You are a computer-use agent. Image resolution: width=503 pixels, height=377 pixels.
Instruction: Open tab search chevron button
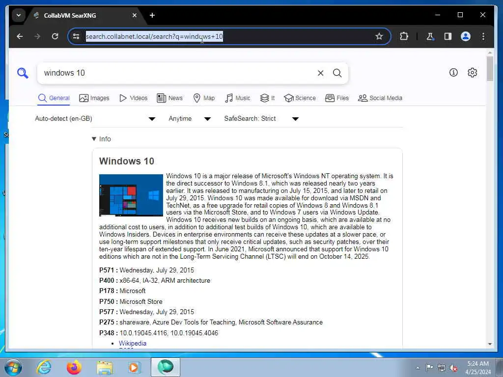point(19,15)
